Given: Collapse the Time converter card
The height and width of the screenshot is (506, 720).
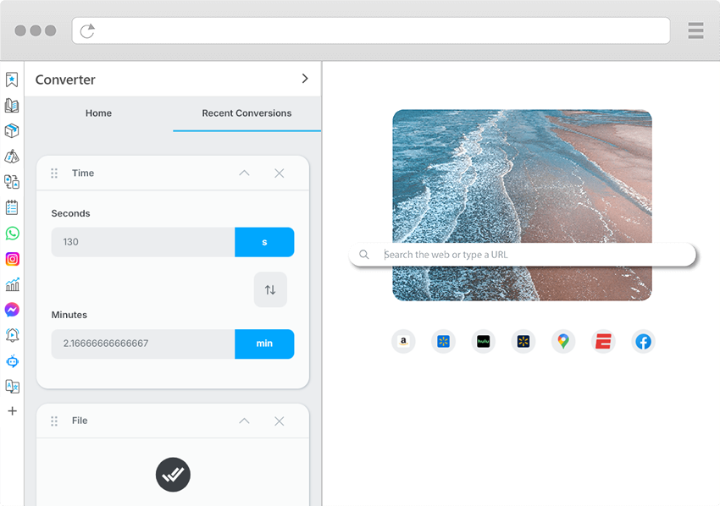Looking at the screenshot, I should tap(244, 173).
